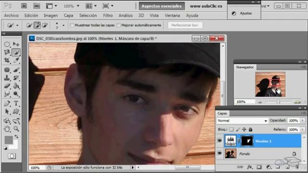Image resolution: width=308 pixels, height=173 pixels.
Task: Enable Mejorar automáticamente checkbox
Action: 118,25
